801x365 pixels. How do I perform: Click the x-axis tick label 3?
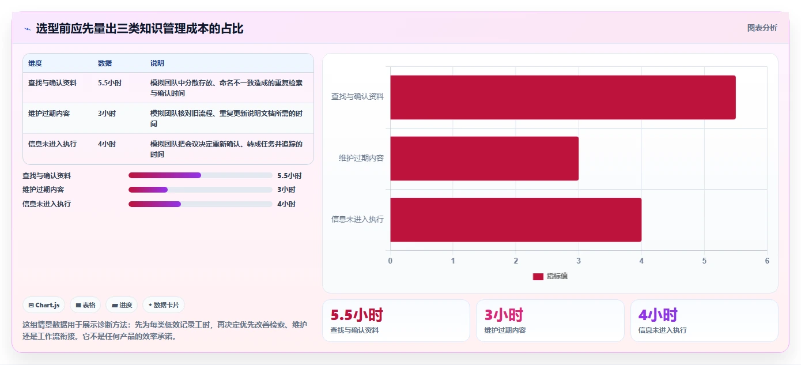579,261
